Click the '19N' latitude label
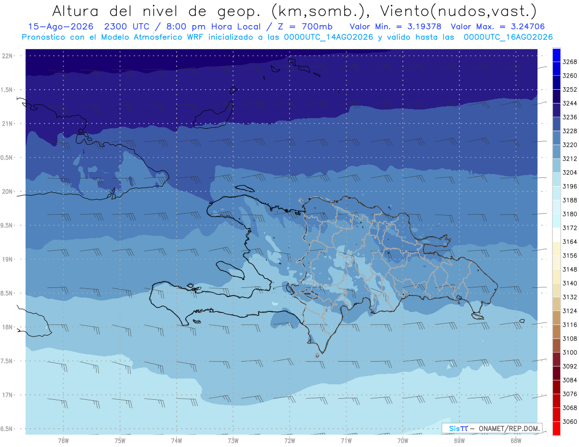579x447 pixels. pos(7,259)
